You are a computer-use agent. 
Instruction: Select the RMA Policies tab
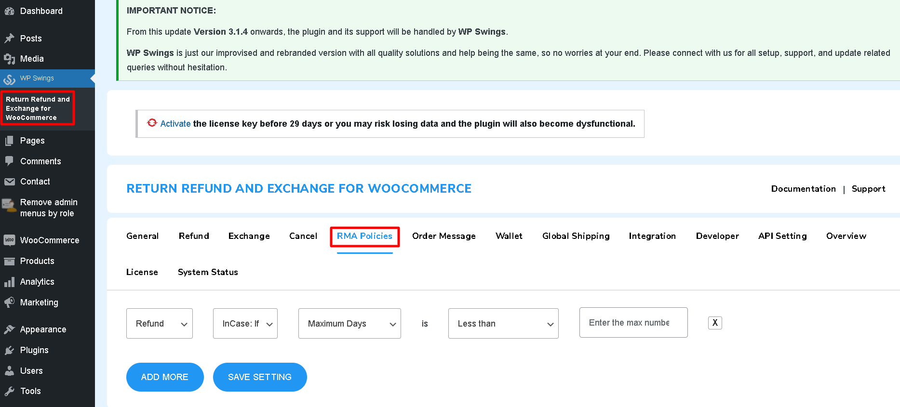tap(364, 236)
